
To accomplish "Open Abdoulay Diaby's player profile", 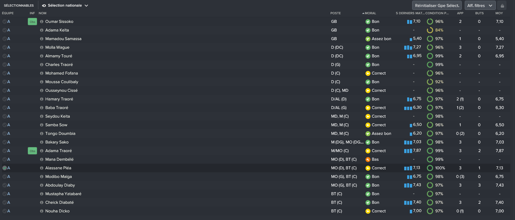I will click(x=60, y=185).
